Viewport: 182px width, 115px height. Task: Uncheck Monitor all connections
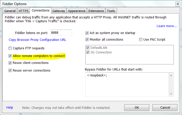pyautogui.click(x=87, y=40)
